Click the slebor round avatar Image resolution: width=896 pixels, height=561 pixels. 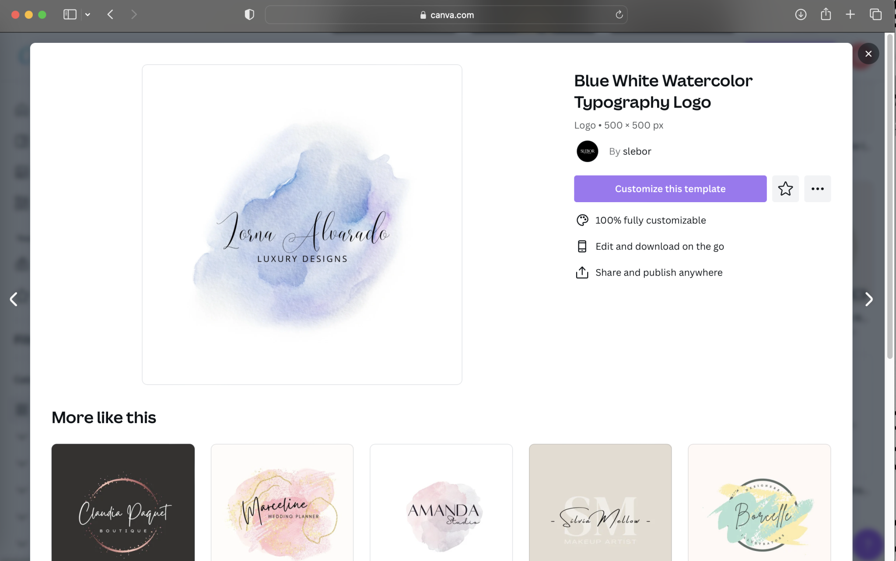(x=587, y=151)
